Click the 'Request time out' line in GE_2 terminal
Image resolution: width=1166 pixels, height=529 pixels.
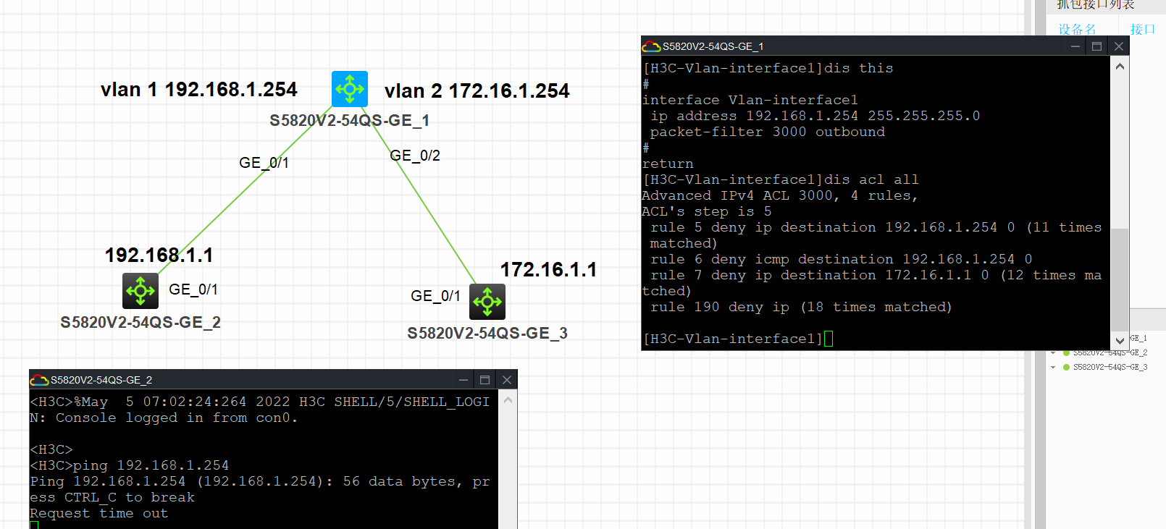[99, 513]
